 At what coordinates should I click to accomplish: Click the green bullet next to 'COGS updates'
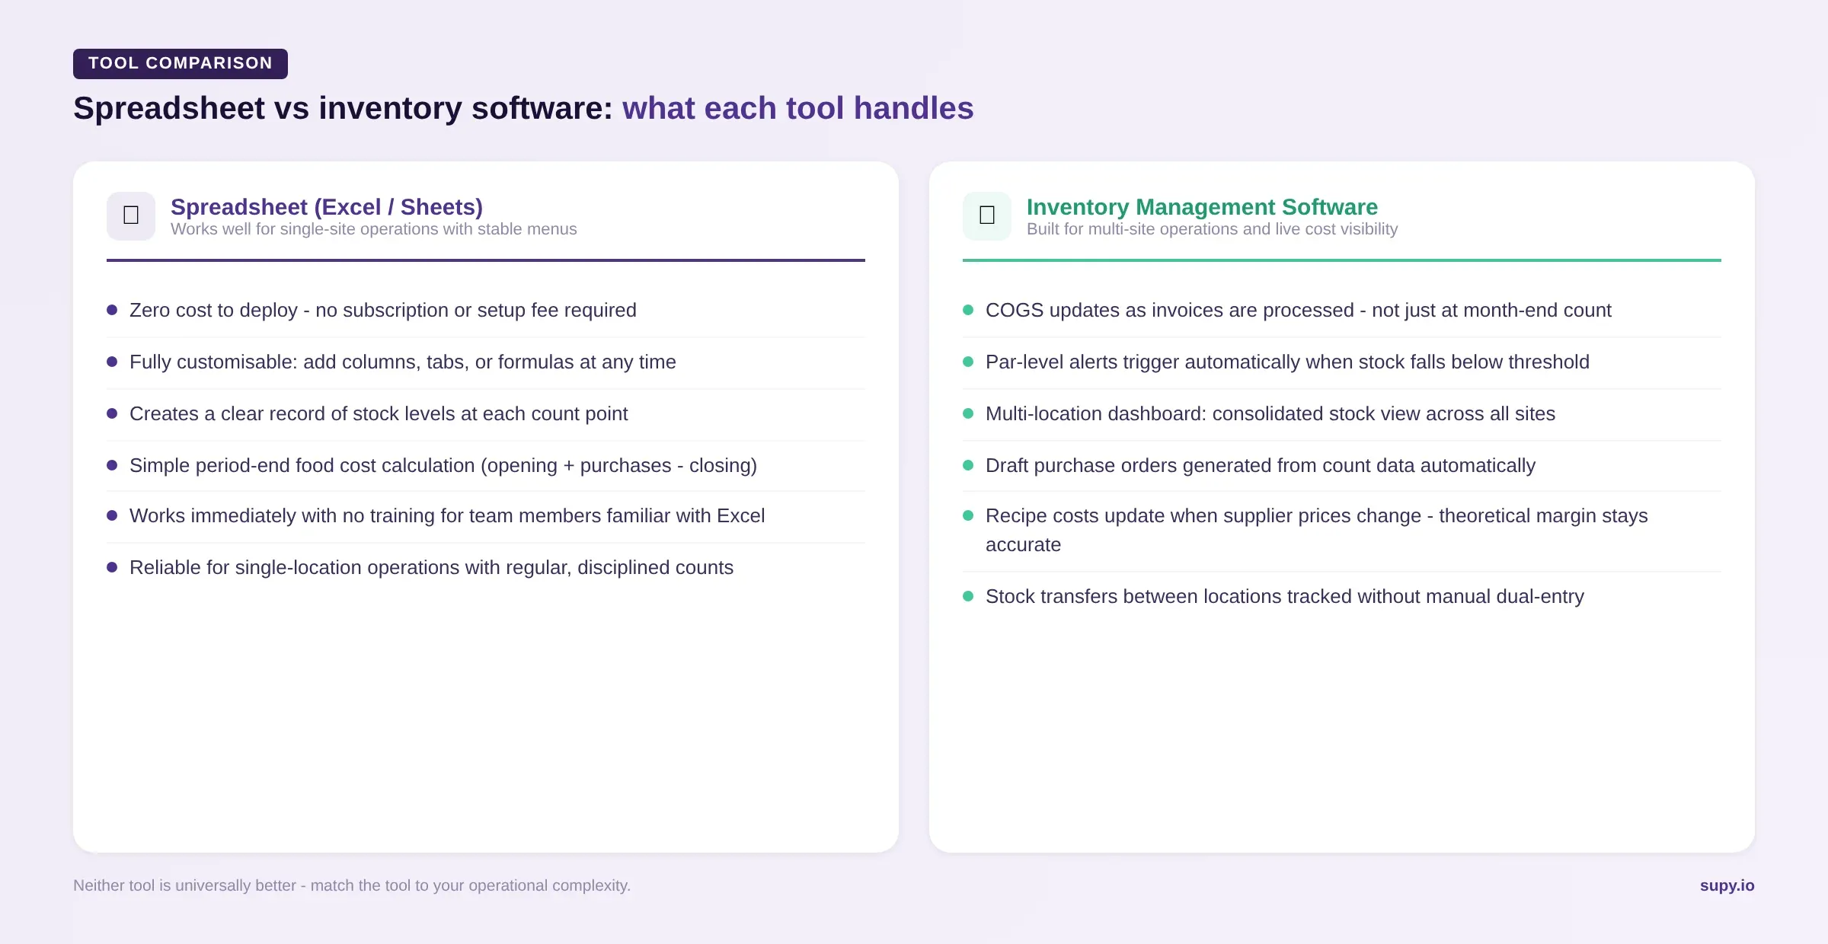pyautogui.click(x=969, y=310)
